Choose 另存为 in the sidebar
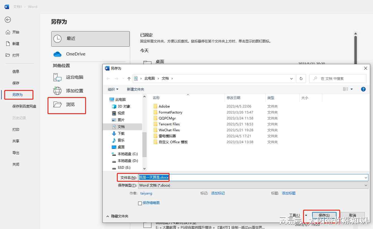The image size is (373, 229). click(x=18, y=95)
